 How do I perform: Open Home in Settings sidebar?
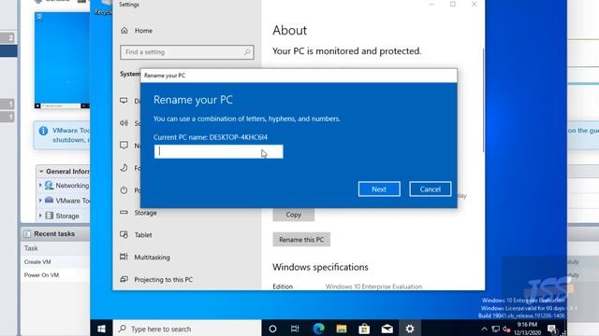tap(143, 31)
